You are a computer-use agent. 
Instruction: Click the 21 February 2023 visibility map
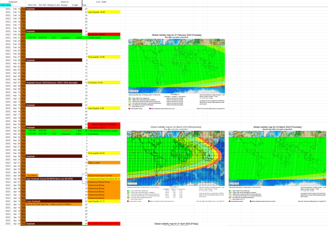[x=176, y=66]
